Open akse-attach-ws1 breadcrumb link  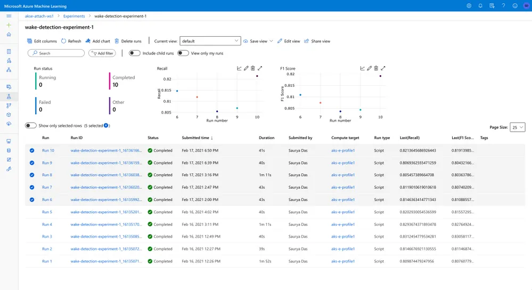pos(39,16)
